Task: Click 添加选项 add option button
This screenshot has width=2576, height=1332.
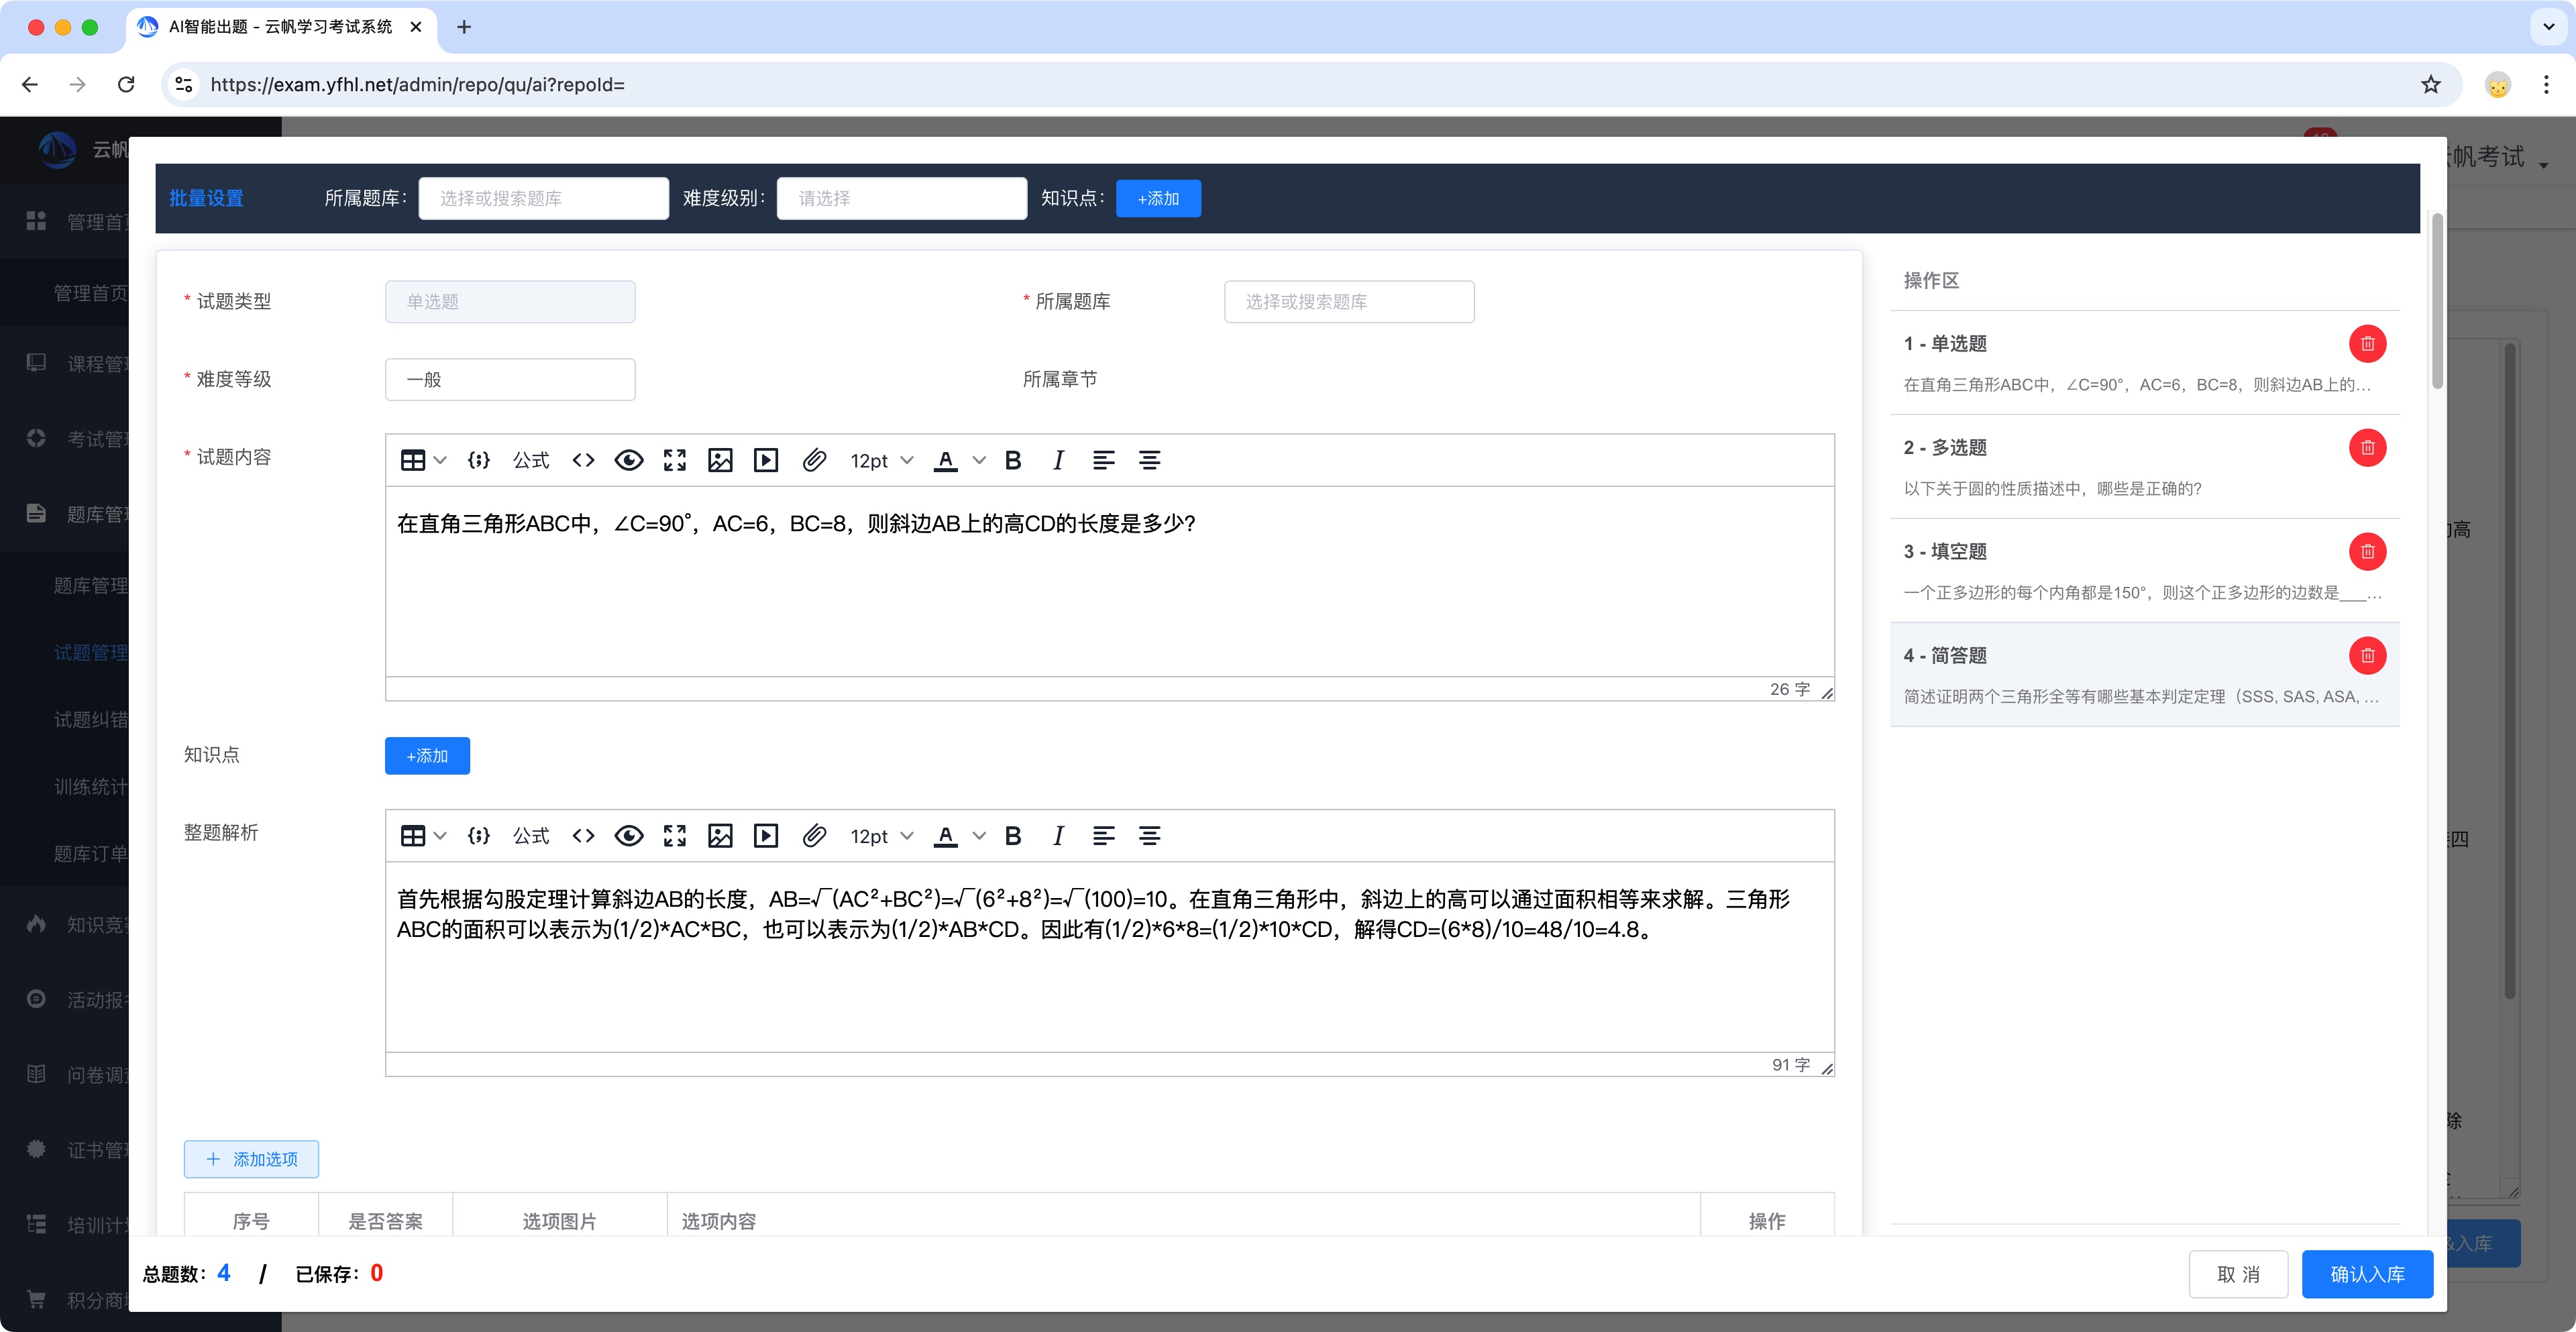Action: (x=251, y=1159)
